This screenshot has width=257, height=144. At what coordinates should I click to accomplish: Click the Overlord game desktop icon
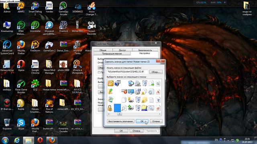pos(63,26)
